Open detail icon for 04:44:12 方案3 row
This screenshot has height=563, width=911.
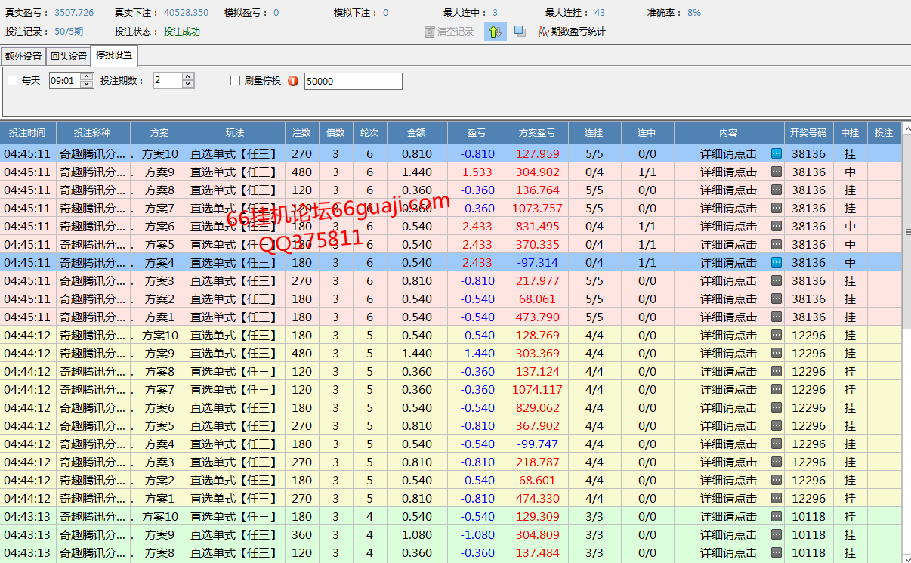click(777, 462)
